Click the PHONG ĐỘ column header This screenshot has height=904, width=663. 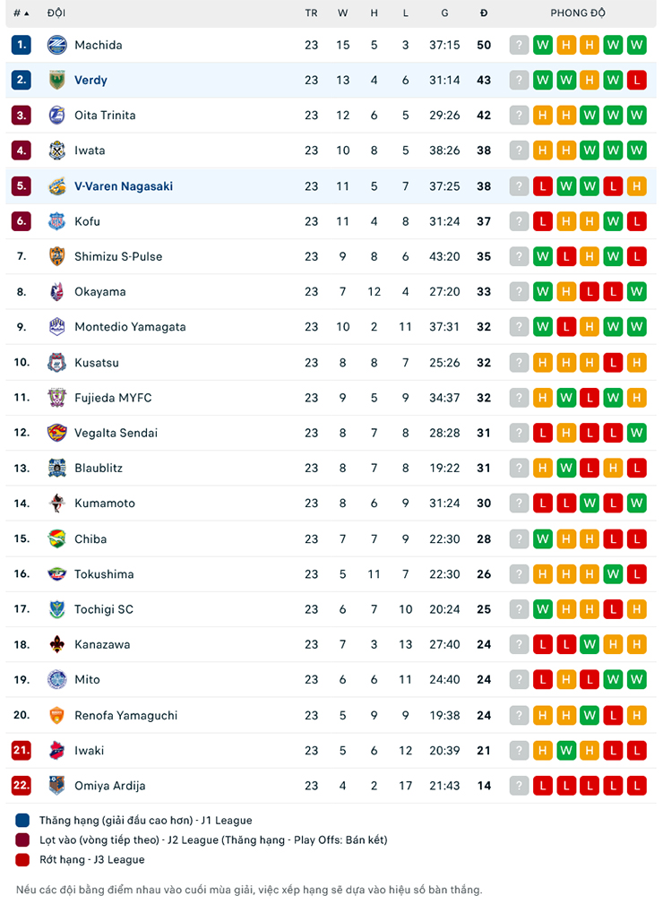pyautogui.click(x=578, y=13)
